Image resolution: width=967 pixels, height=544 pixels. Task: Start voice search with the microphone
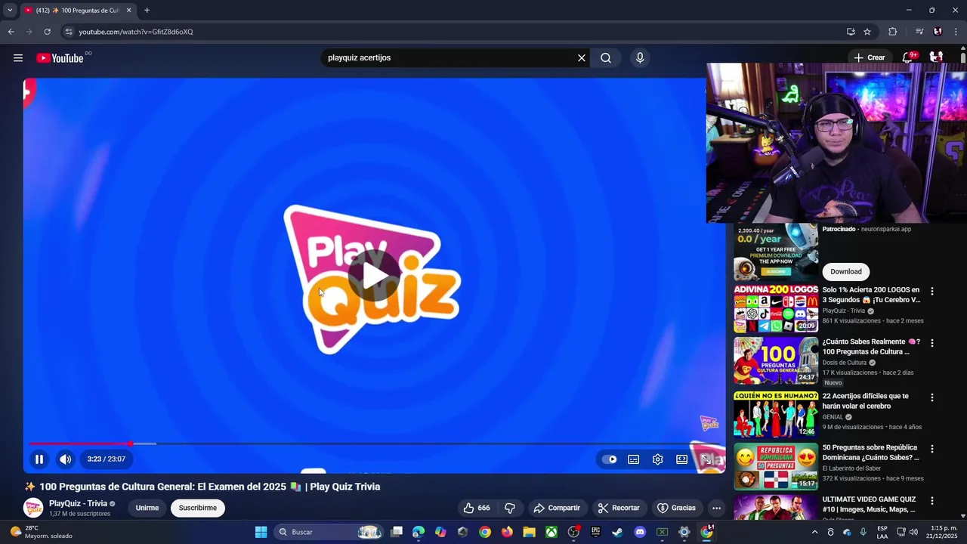[640, 58]
